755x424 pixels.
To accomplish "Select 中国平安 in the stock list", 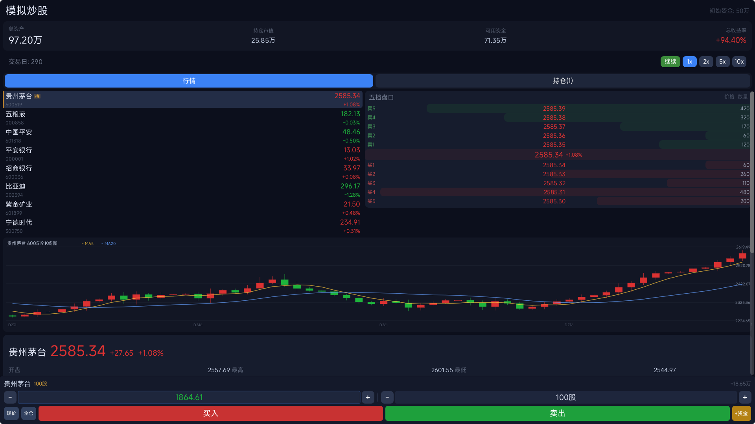I will 183,136.
